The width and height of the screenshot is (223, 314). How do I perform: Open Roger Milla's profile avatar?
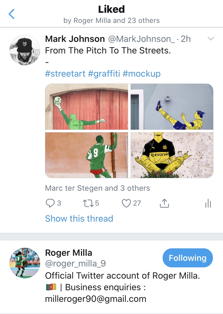(x=25, y=262)
